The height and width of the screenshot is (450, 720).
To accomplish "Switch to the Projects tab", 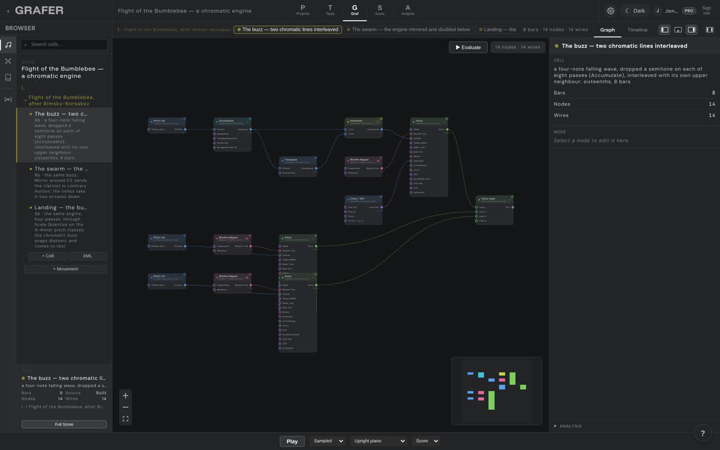I will coord(303,10).
